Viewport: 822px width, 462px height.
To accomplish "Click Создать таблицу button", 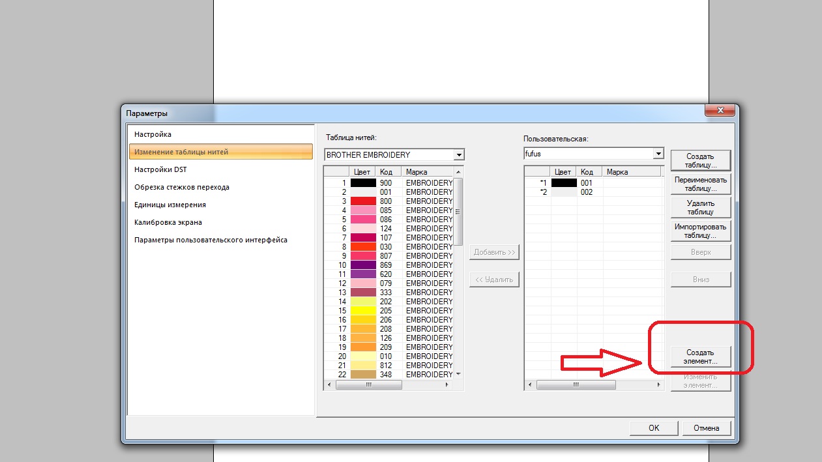I will (700, 160).
